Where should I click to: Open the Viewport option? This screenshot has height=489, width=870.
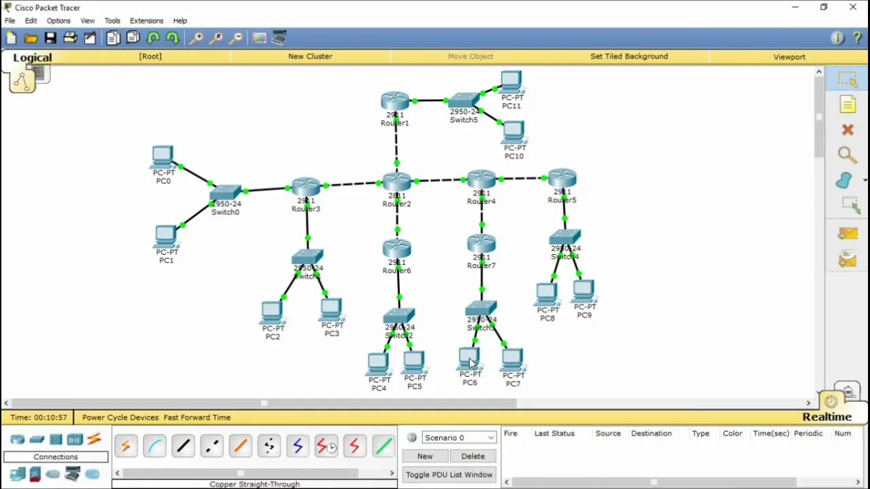pos(789,57)
